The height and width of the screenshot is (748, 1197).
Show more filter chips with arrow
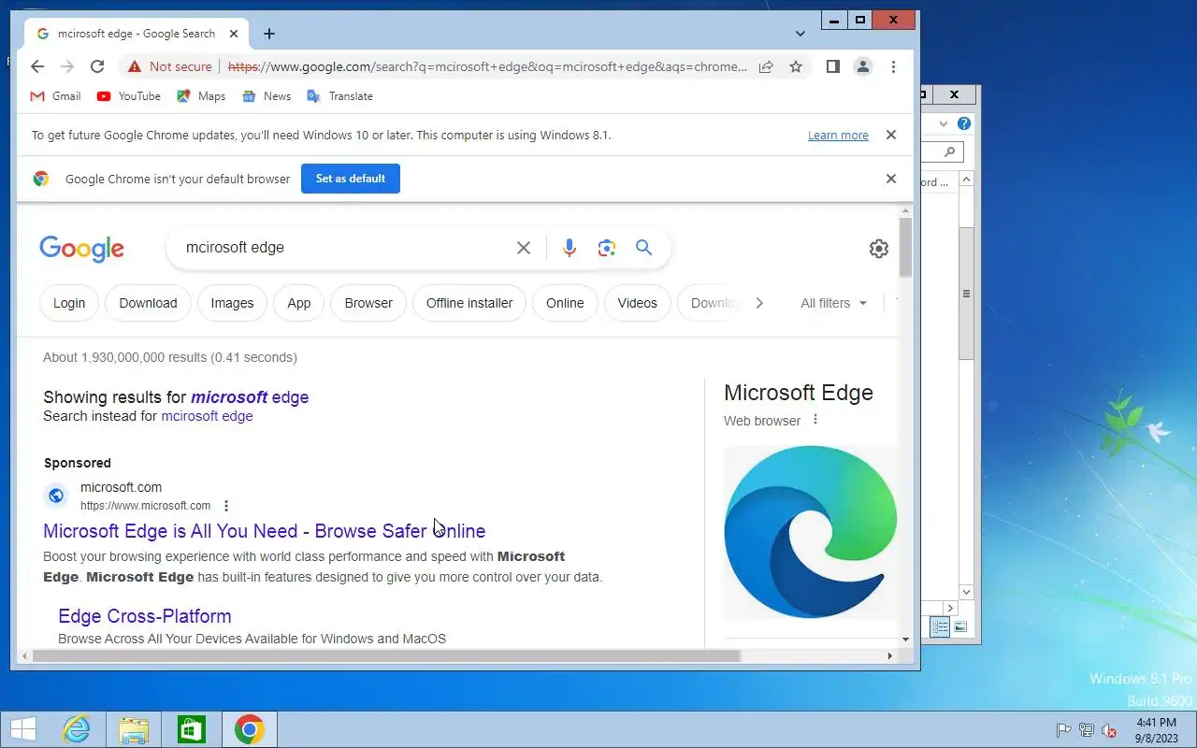pyautogui.click(x=759, y=303)
